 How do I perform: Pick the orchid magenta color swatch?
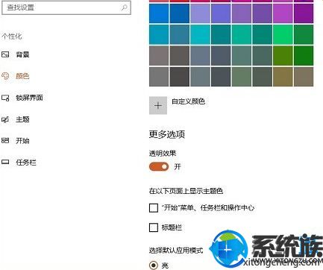[x=283, y=13]
